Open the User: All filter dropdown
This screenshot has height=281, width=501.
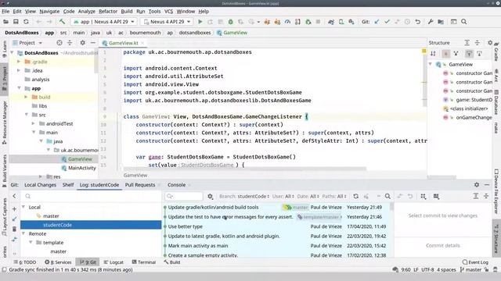[283, 196]
